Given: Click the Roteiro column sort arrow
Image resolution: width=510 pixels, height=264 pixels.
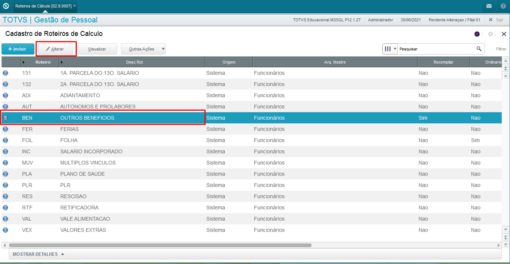Looking at the screenshot, I should (x=24, y=62).
